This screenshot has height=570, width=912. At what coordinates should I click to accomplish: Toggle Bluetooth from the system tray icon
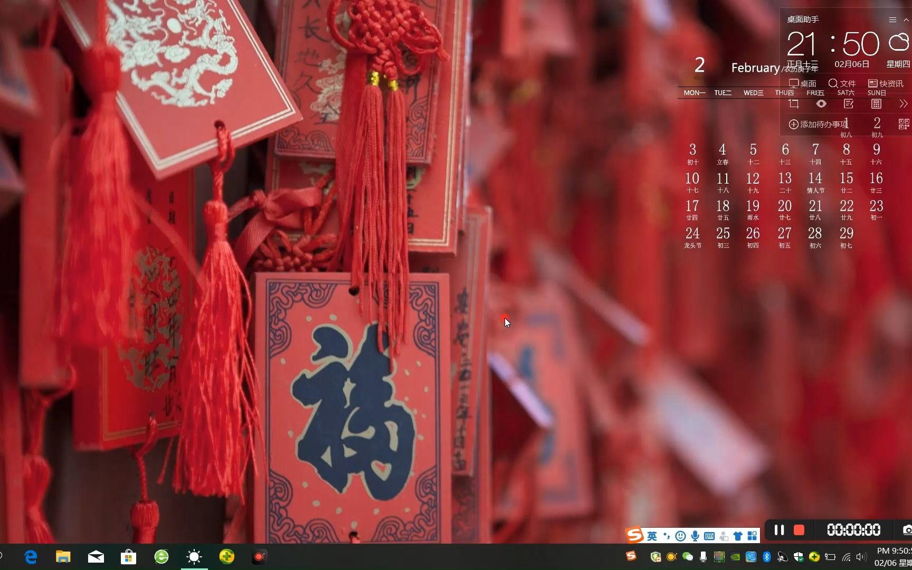pyautogui.click(x=767, y=557)
